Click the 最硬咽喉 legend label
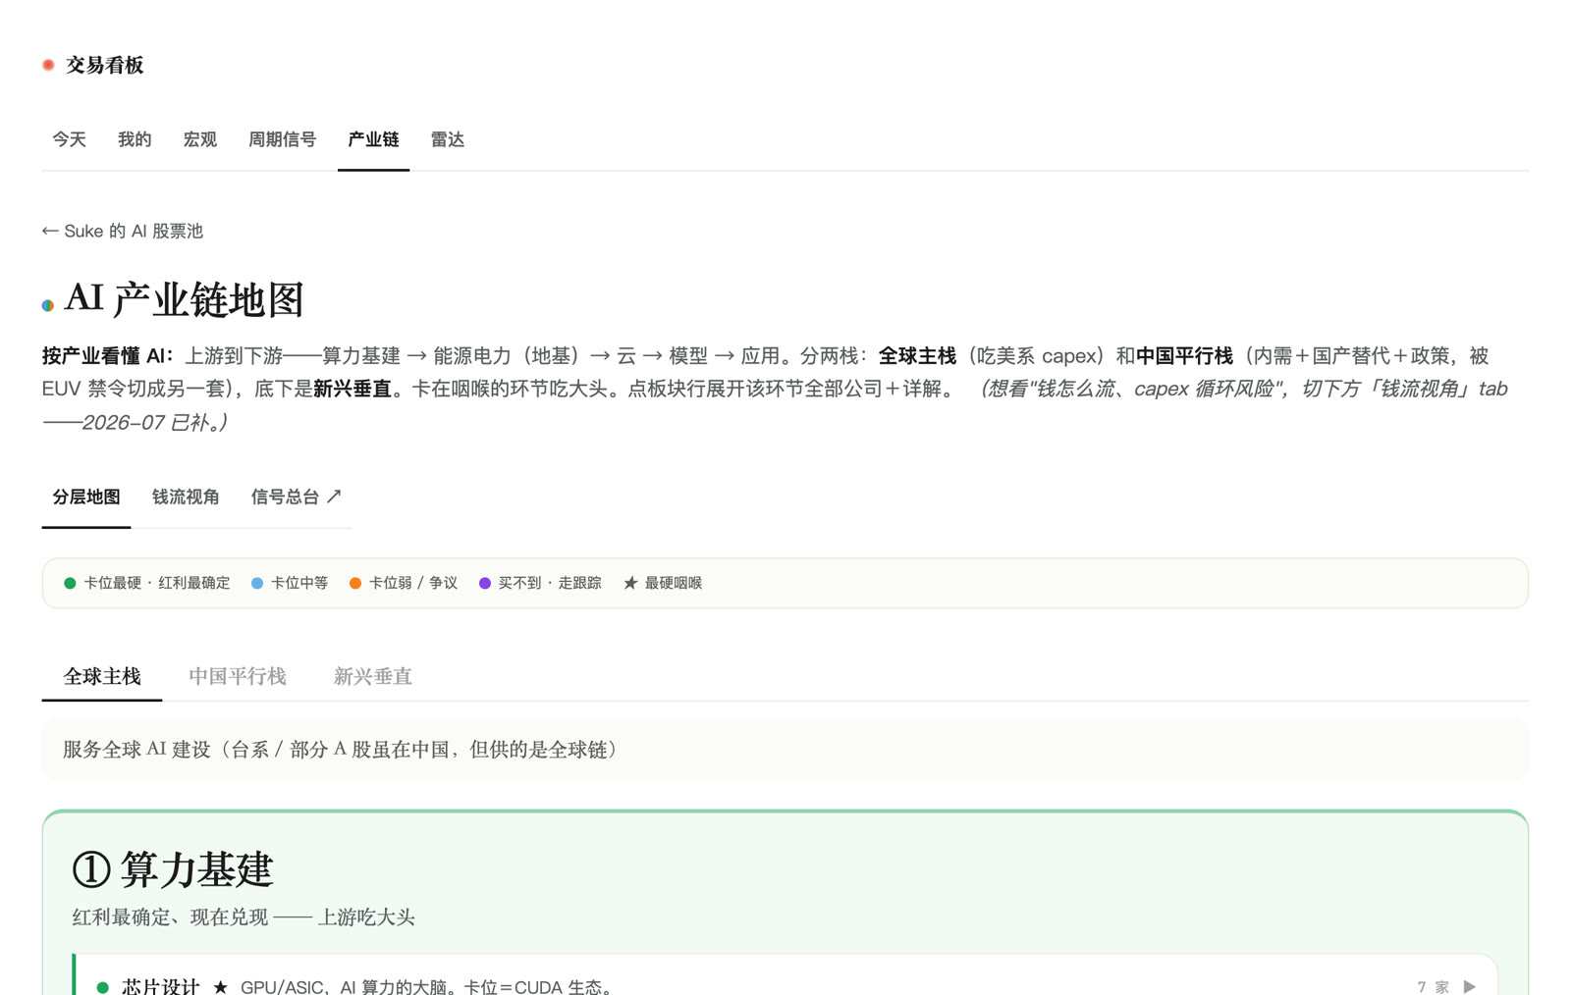Viewport: 1571px width, 995px height. [x=674, y=583]
